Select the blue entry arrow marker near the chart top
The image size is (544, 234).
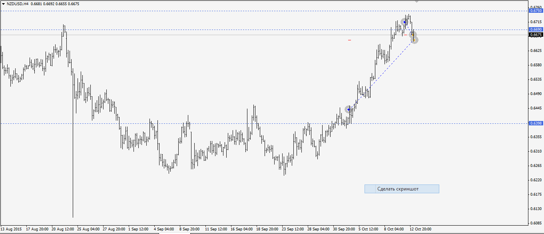(x=405, y=22)
